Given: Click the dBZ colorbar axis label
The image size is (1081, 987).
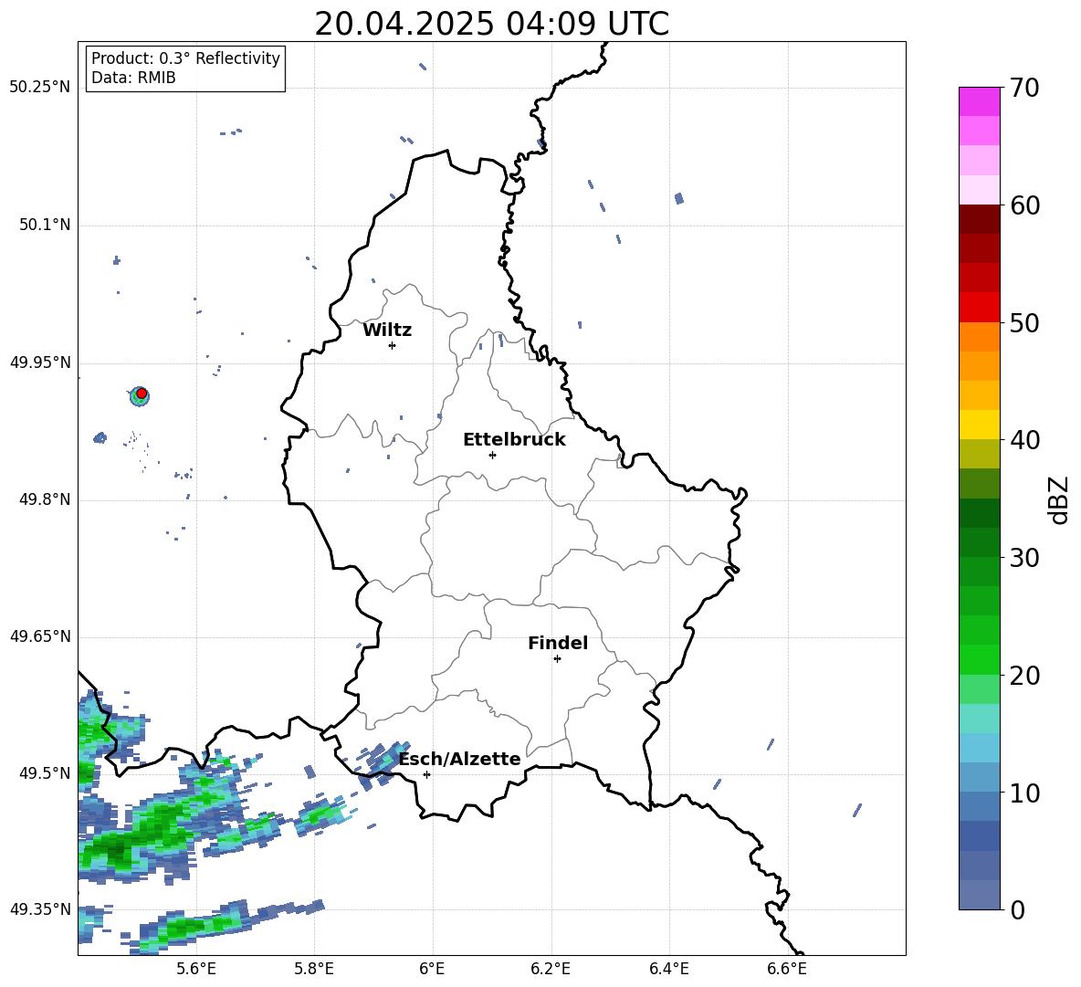Looking at the screenshot, I should (1059, 500).
